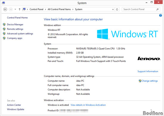Open Device Manager link
This screenshot has width=164, height=116.
coord(15,24)
